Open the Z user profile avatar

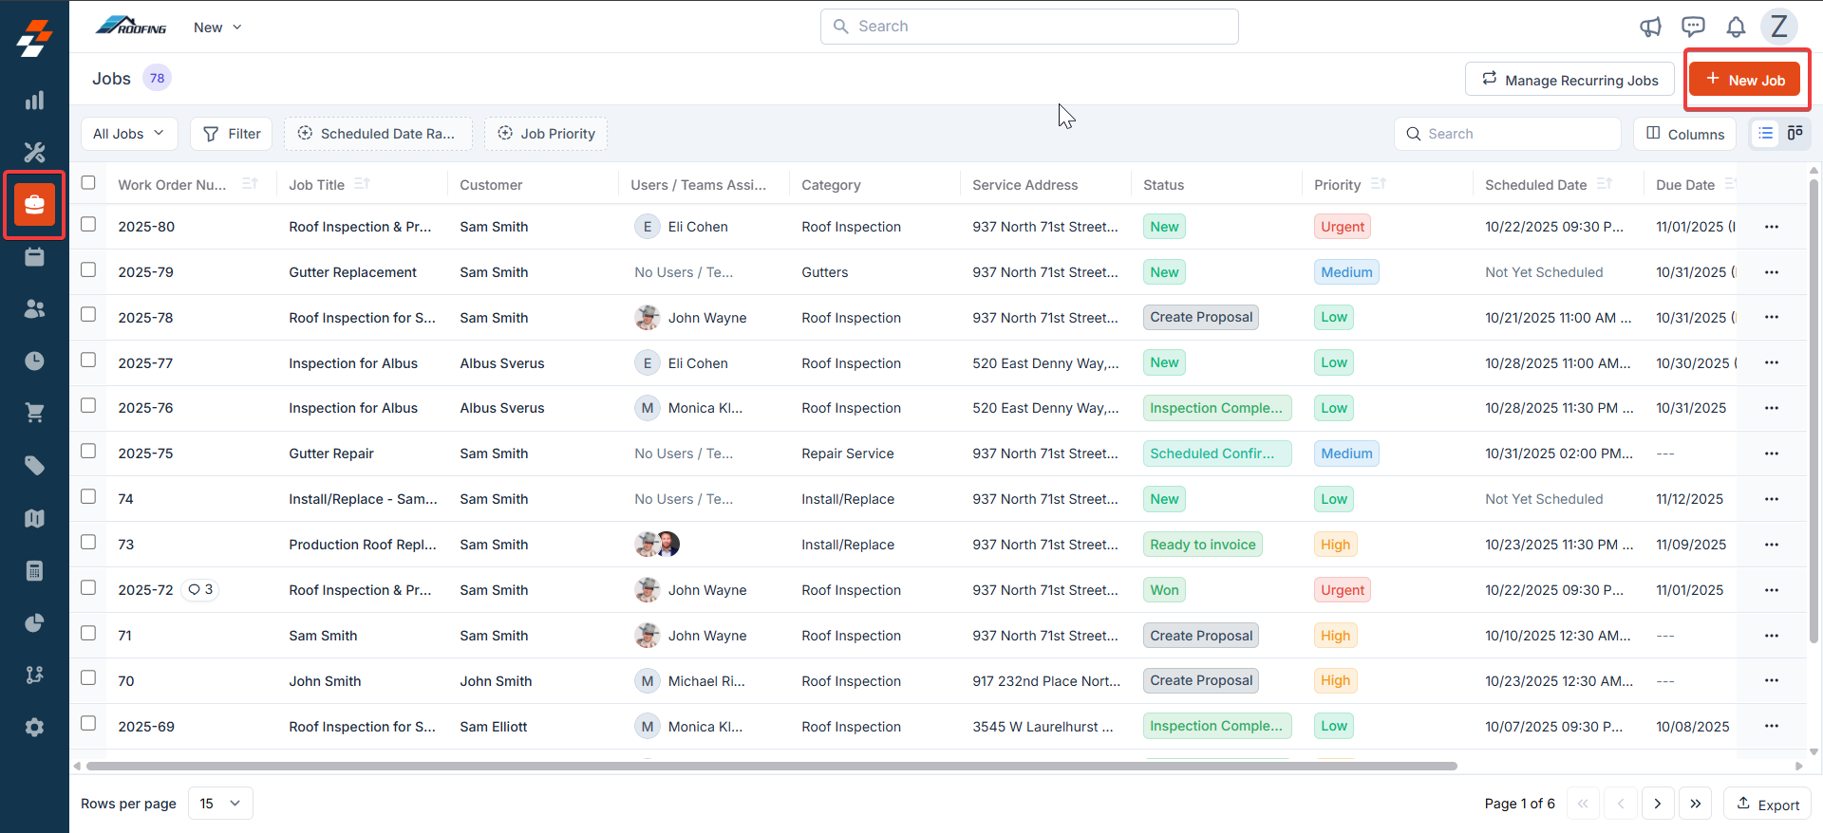[1779, 27]
